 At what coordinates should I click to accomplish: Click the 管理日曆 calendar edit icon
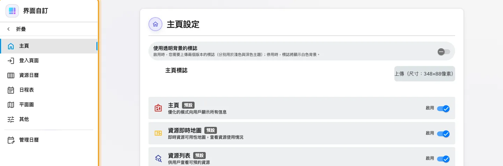11,140
